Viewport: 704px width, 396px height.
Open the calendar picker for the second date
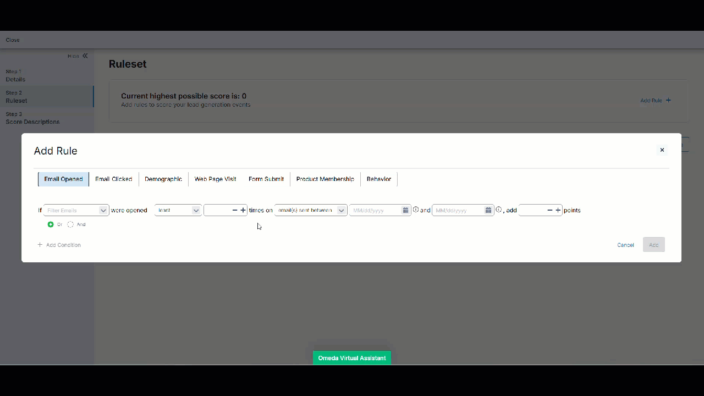[x=488, y=210]
